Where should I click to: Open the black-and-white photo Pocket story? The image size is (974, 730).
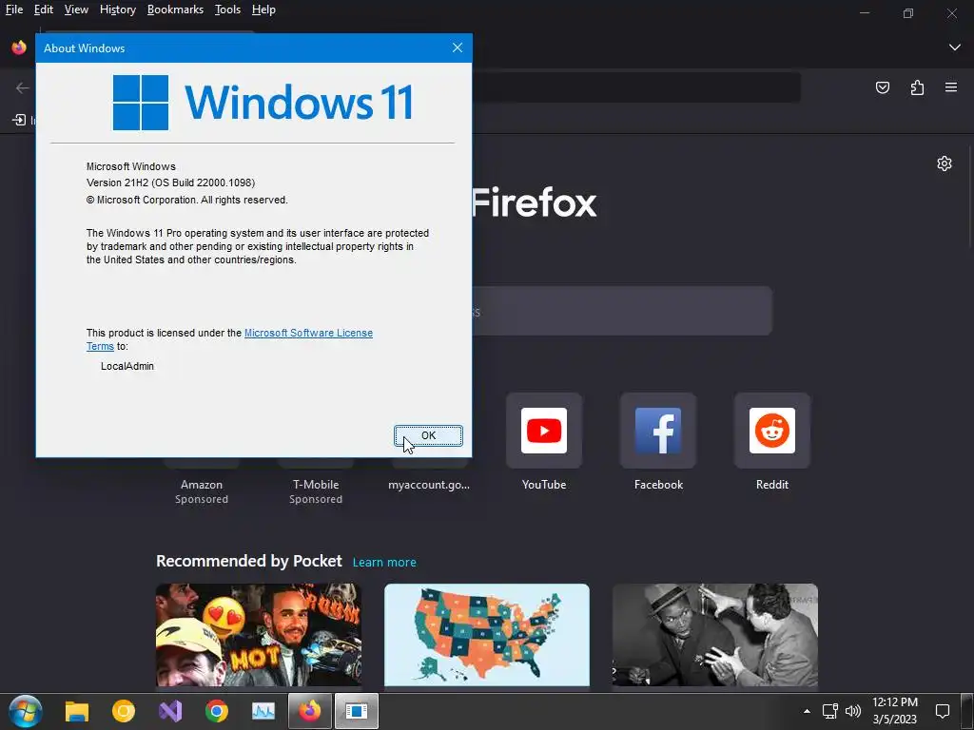(x=715, y=634)
